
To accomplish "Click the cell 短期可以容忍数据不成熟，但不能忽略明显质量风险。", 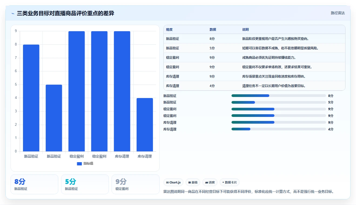I will pos(281,48).
